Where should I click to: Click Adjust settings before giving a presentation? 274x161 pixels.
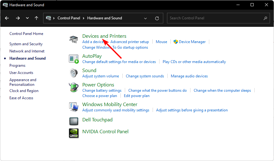[192, 110]
